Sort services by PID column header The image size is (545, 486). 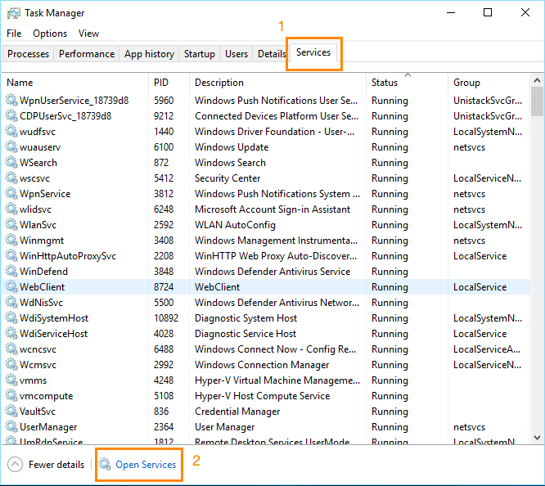pos(169,83)
